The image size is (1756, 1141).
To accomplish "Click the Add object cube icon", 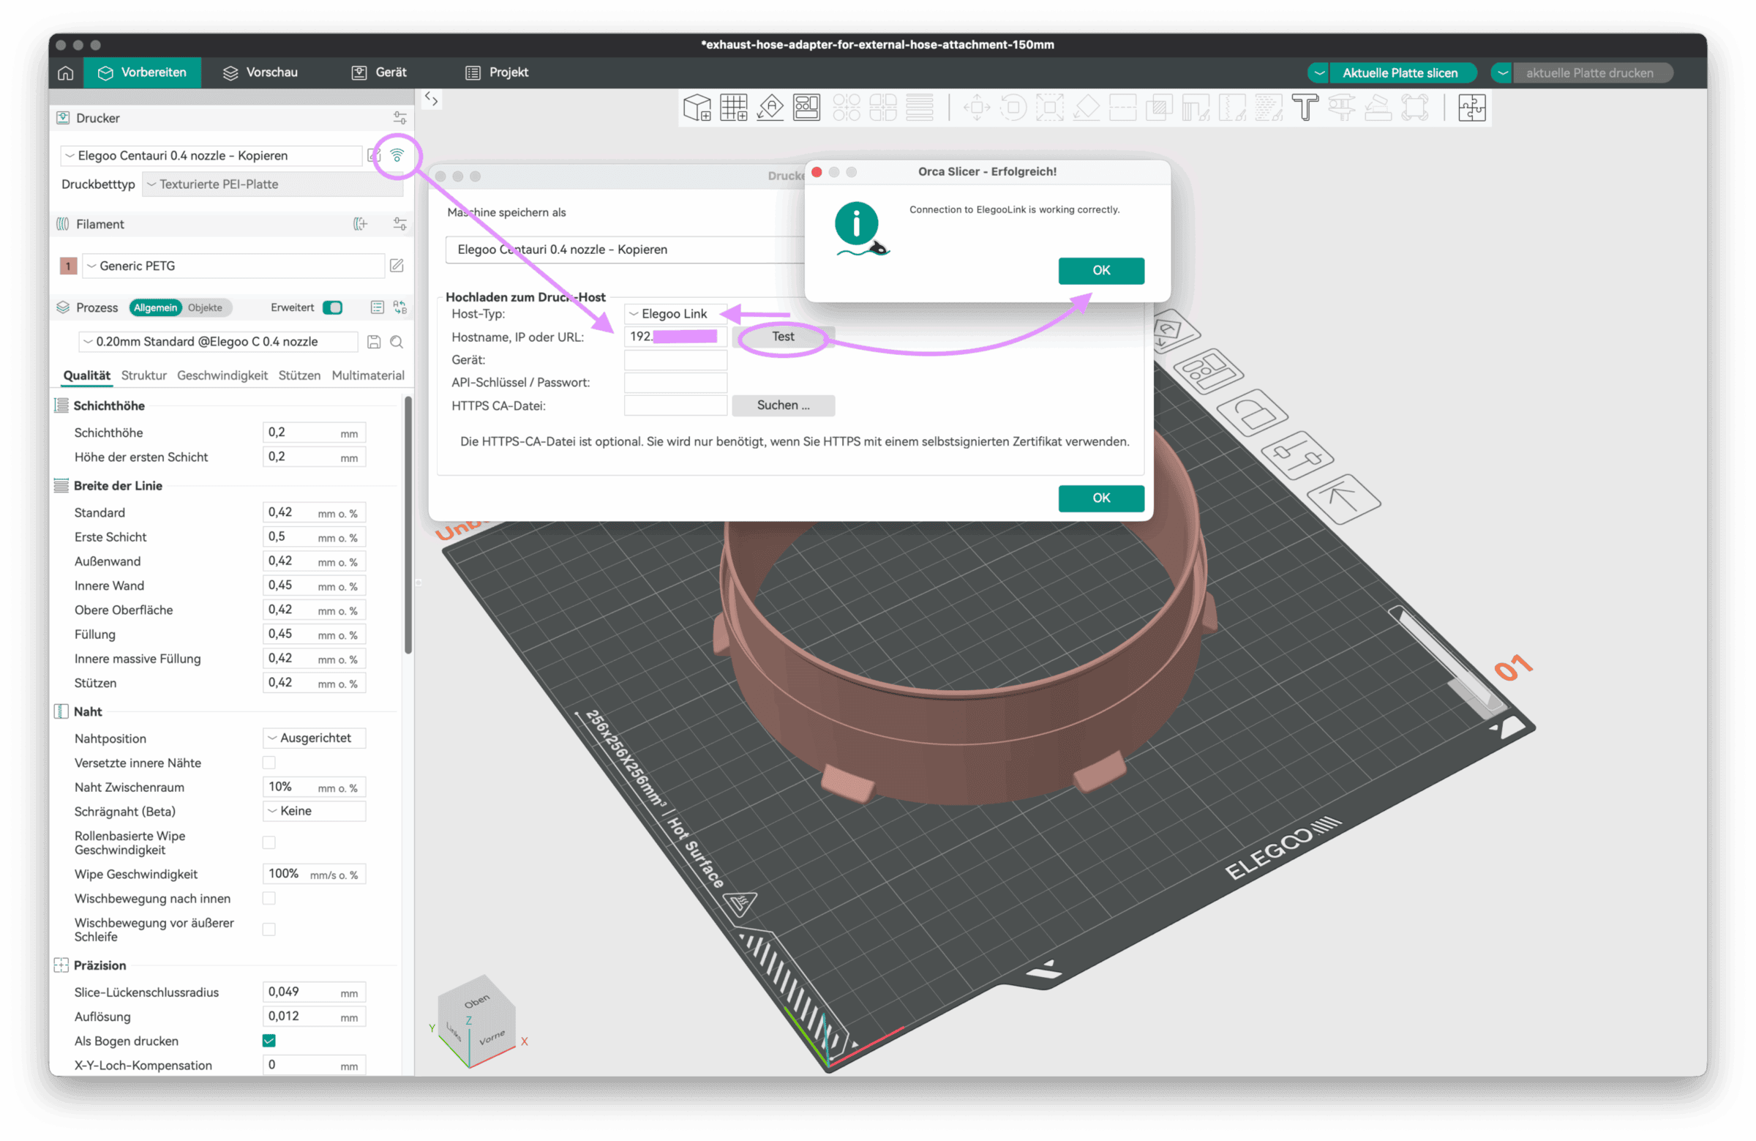I will click(x=697, y=108).
